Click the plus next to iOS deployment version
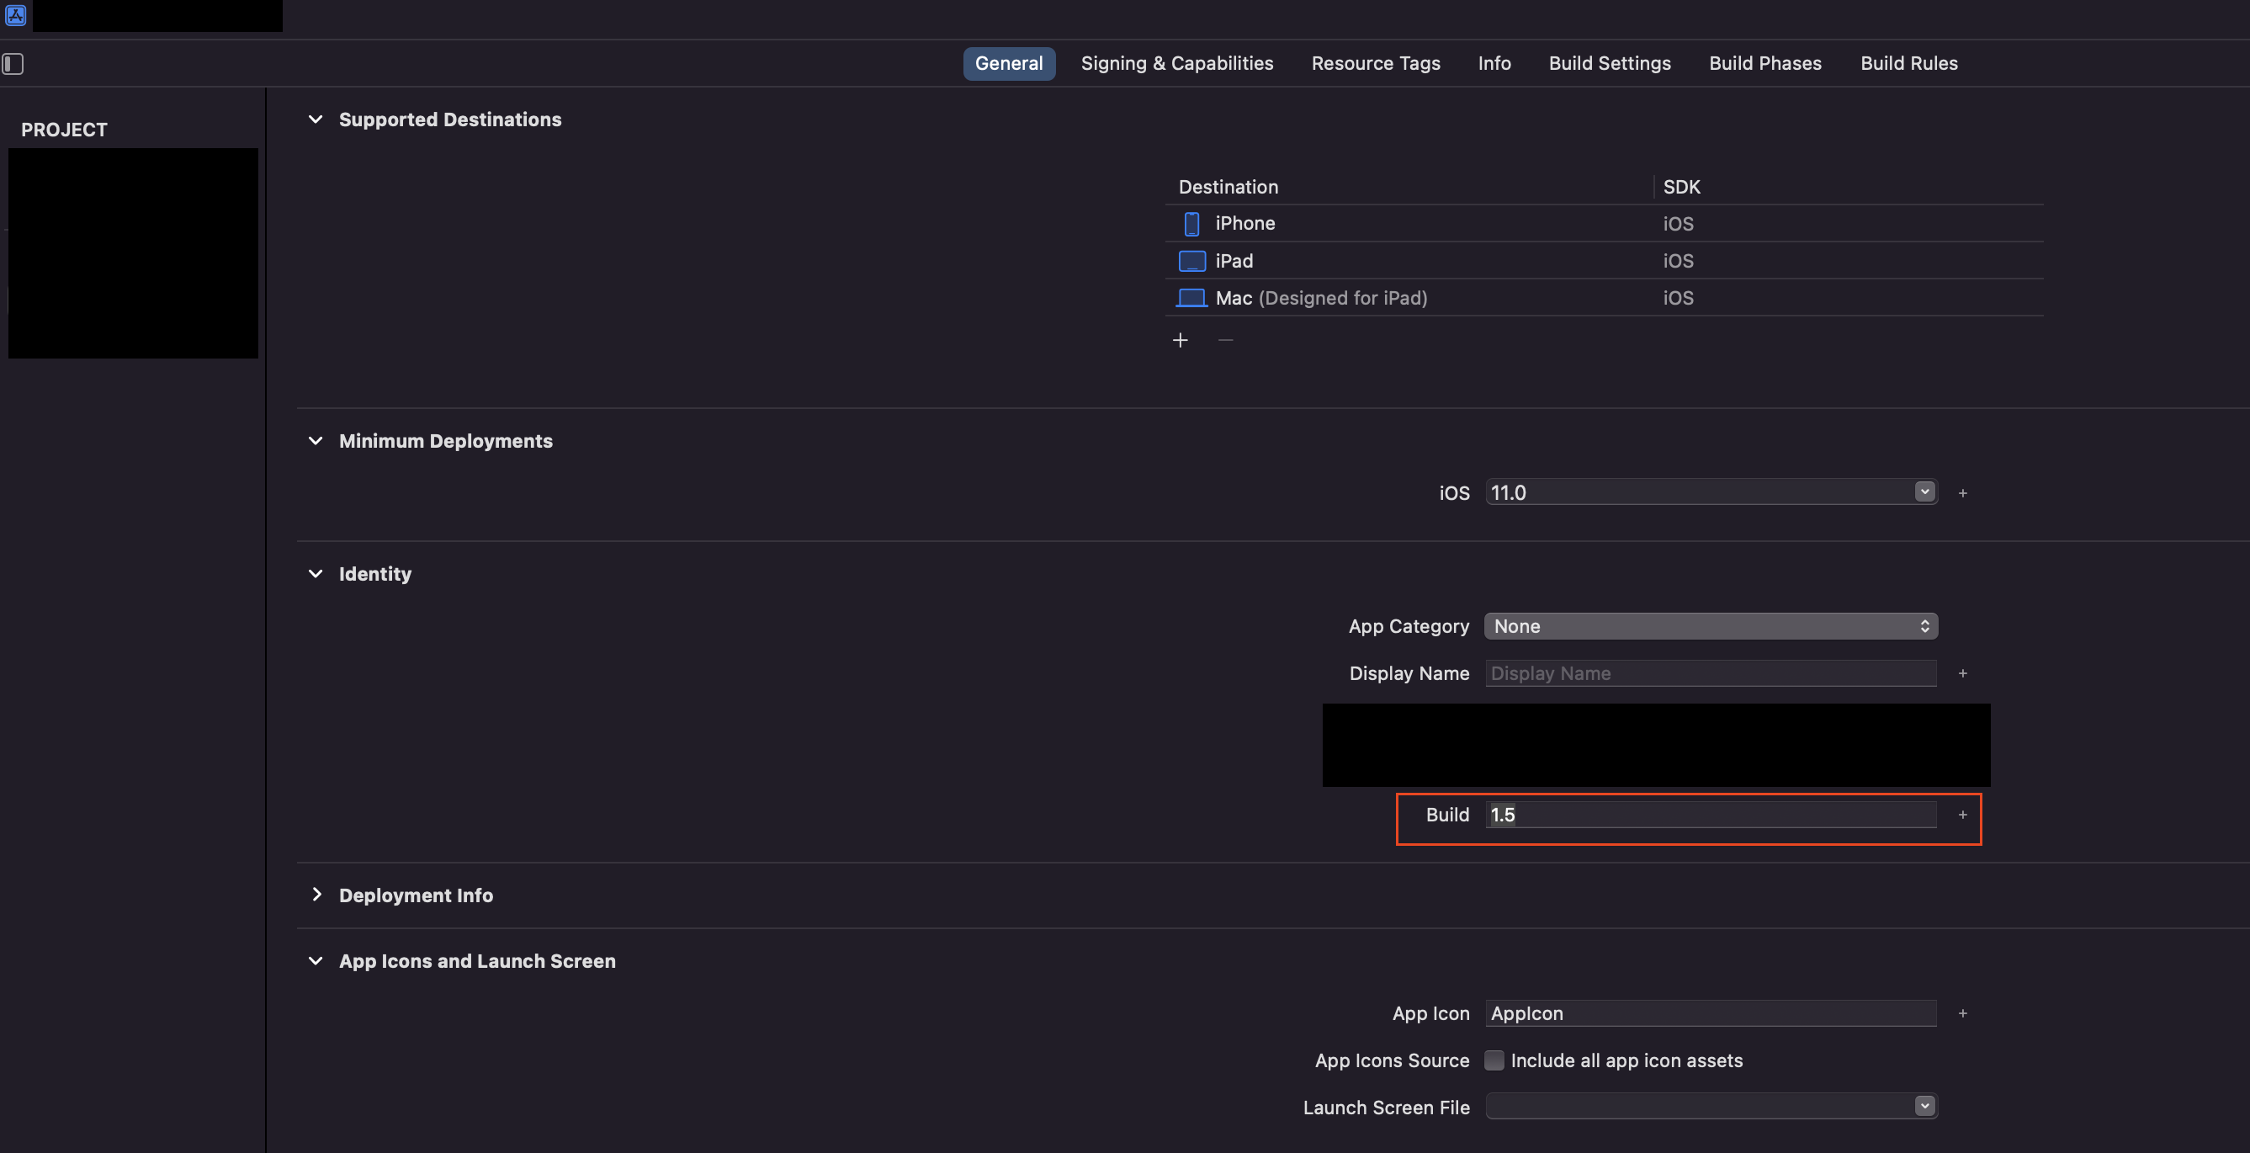This screenshot has height=1153, width=2250. [1962, 493]
